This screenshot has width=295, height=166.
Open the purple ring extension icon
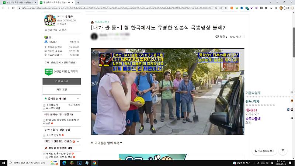click(256, 8)
